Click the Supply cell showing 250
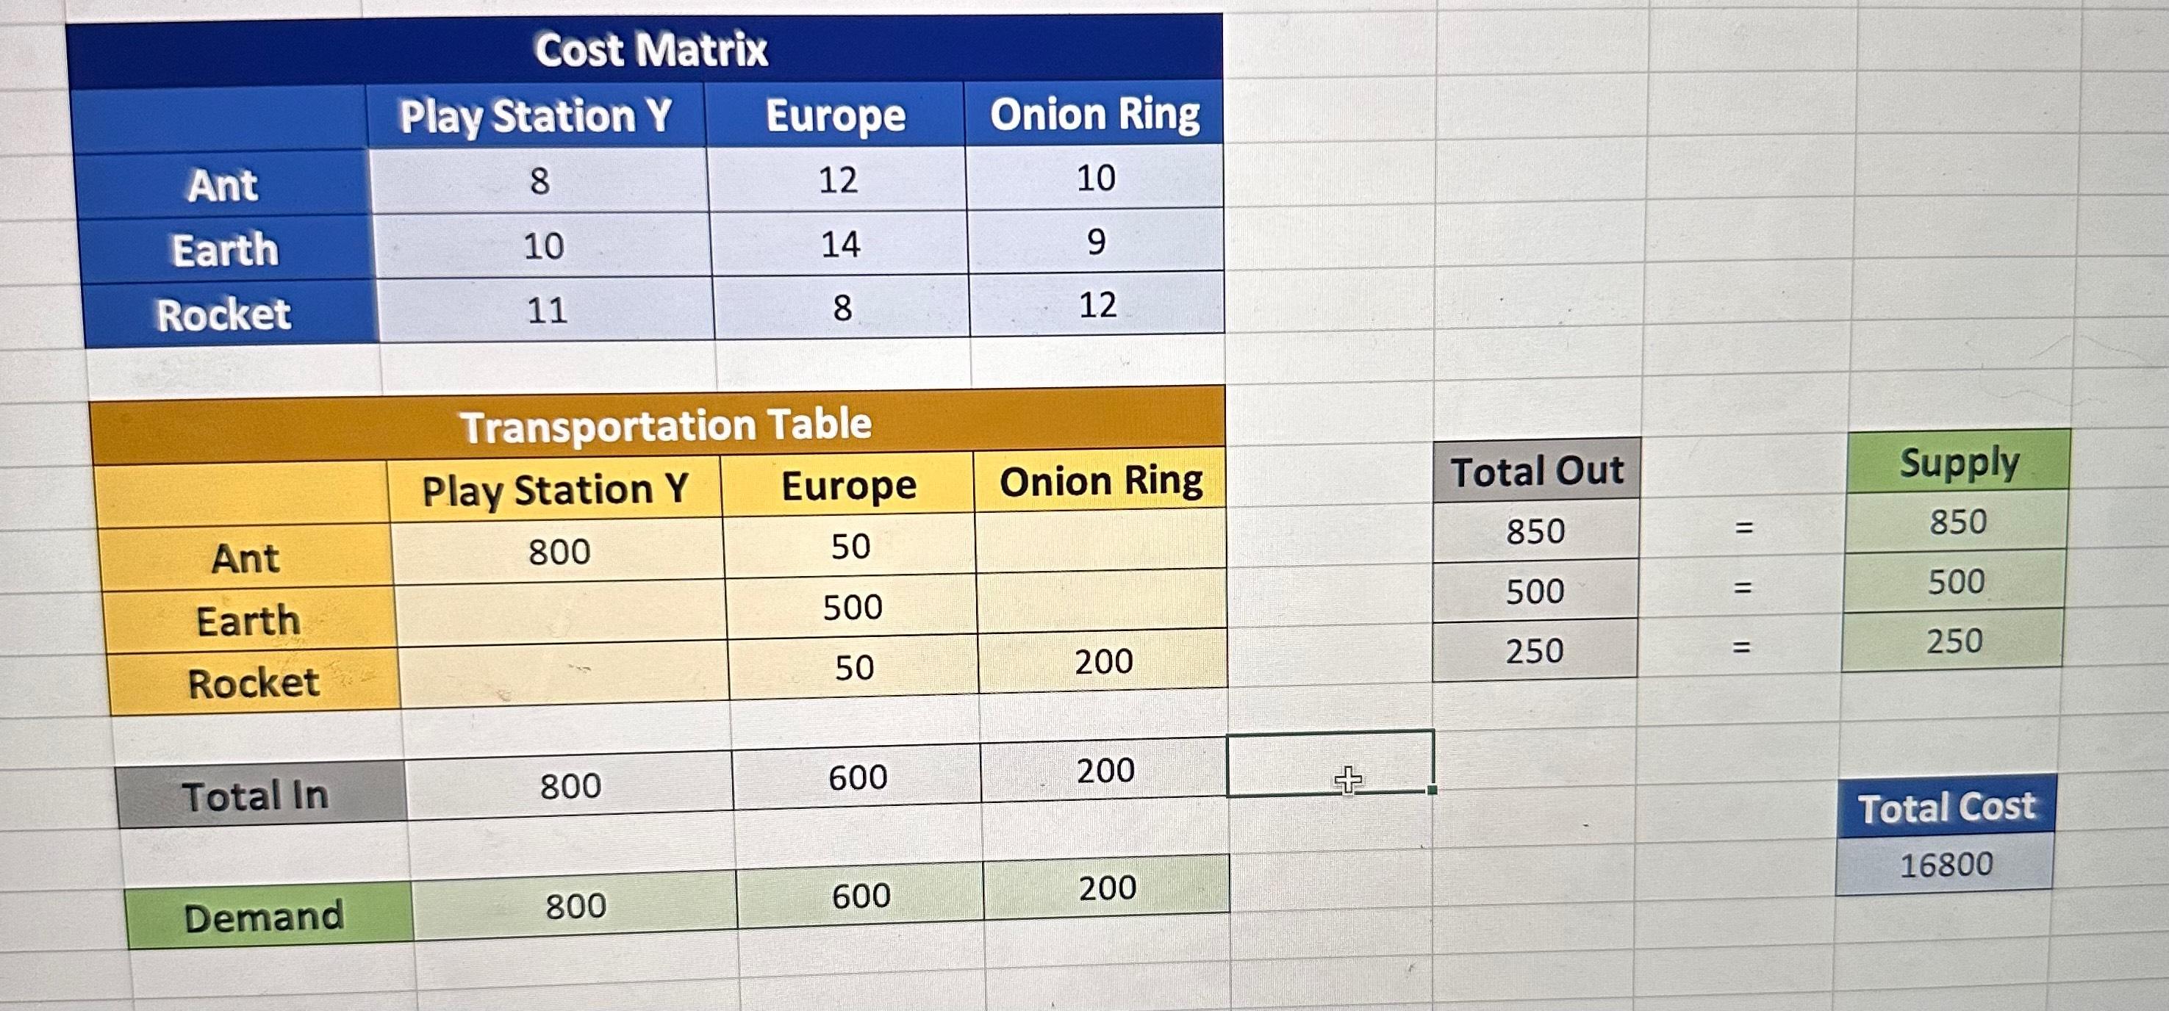 pyautogui.click(x=1954, y=641)
